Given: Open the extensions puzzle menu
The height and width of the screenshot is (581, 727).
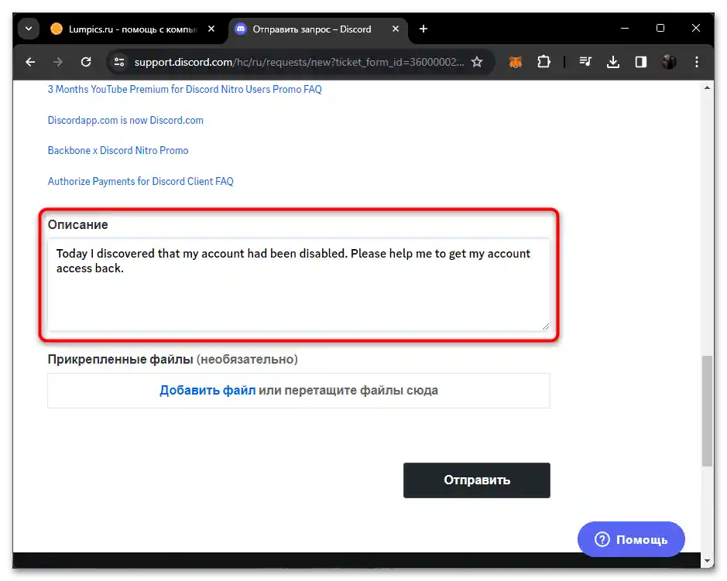Looking at the screenshot, I should click(544, 62).
